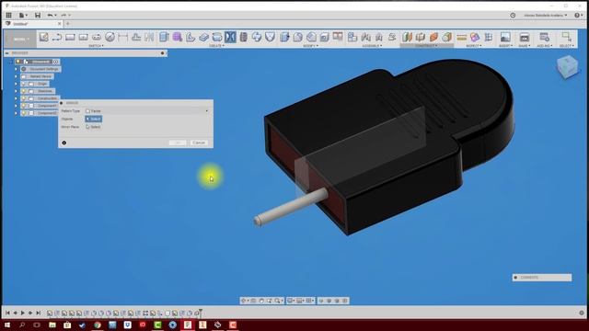Image resolution: width=589 pixels, height=331 pixels.
Task: Expand the Document Settings tree node
Action: click(17, 69)
